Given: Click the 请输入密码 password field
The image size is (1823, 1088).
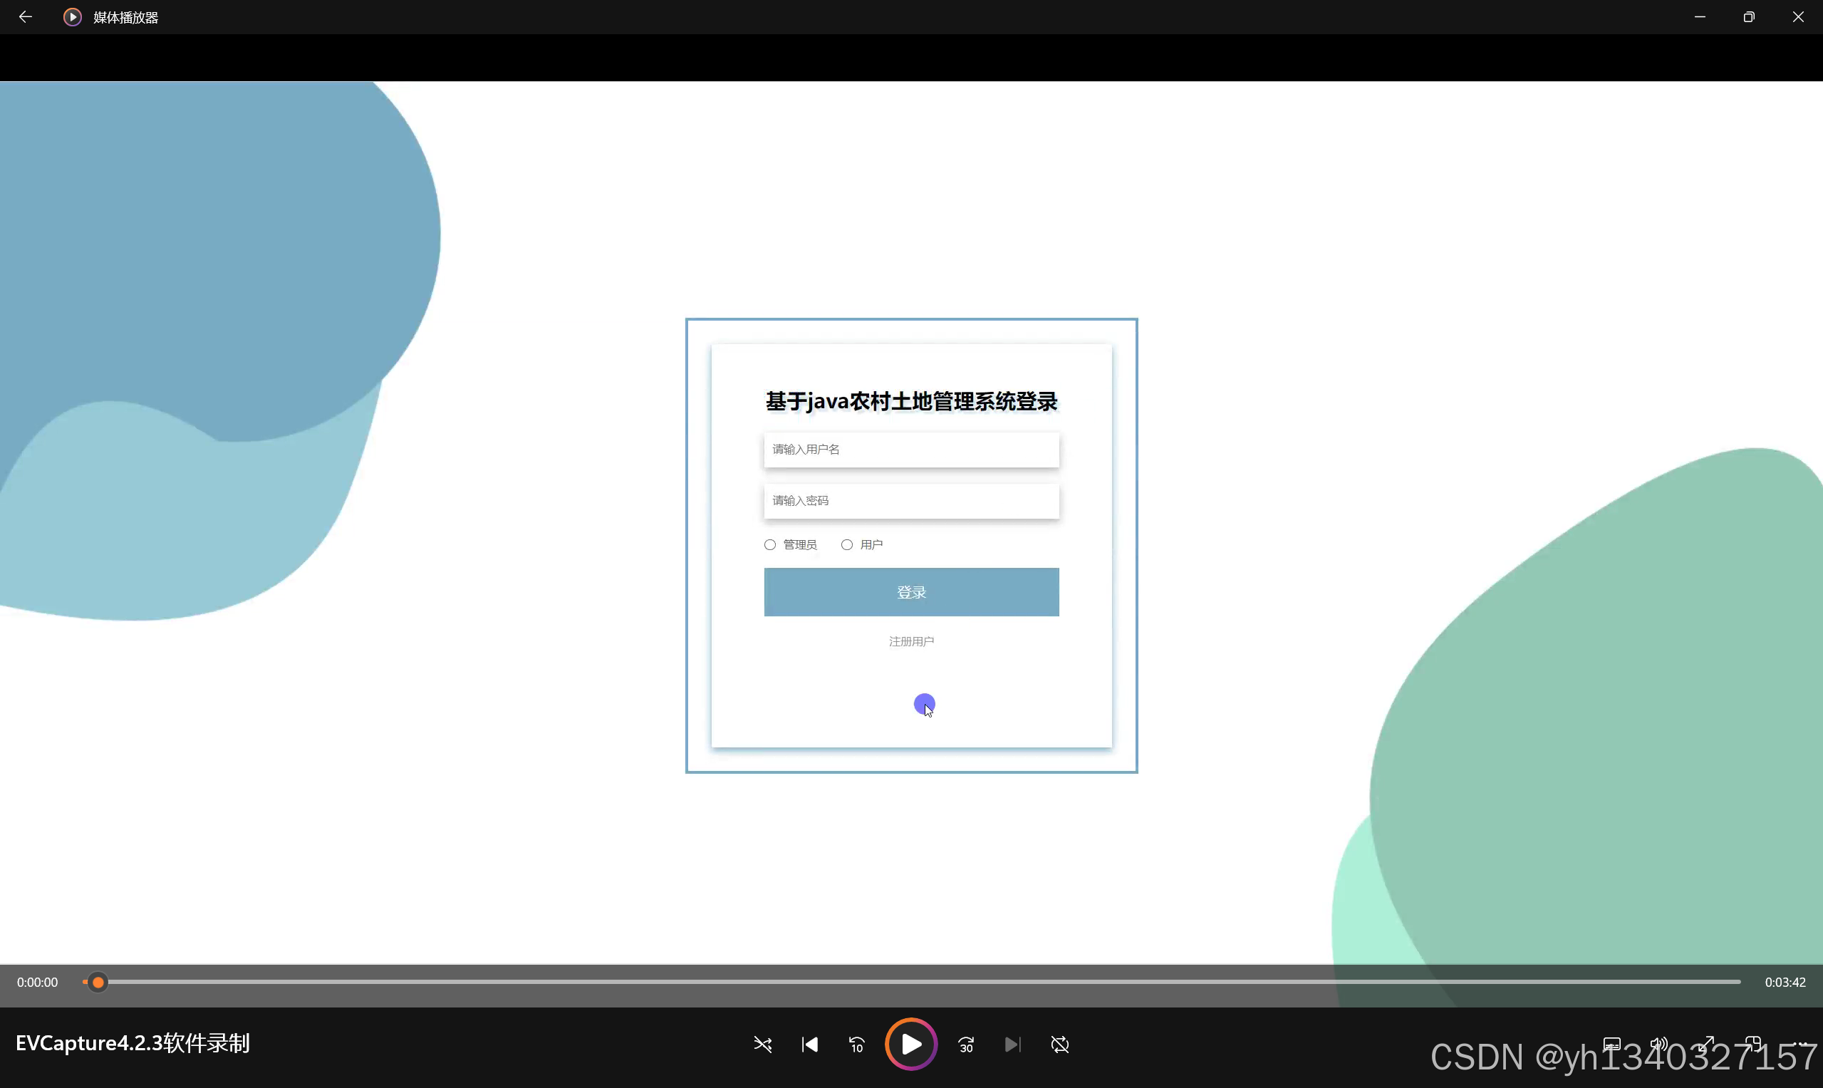Looking at the screenshot, I should point(911,501).
